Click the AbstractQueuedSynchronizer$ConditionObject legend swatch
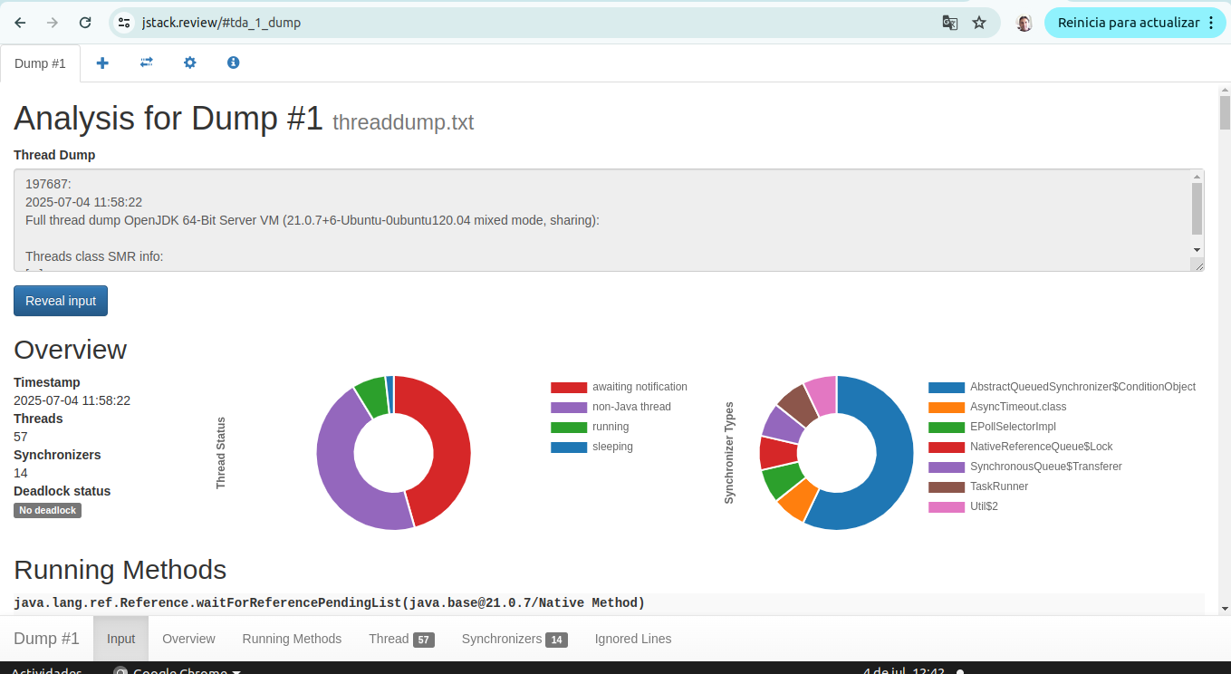The width and height of the screenshot is (1231, 674). (x=947, y=387)
